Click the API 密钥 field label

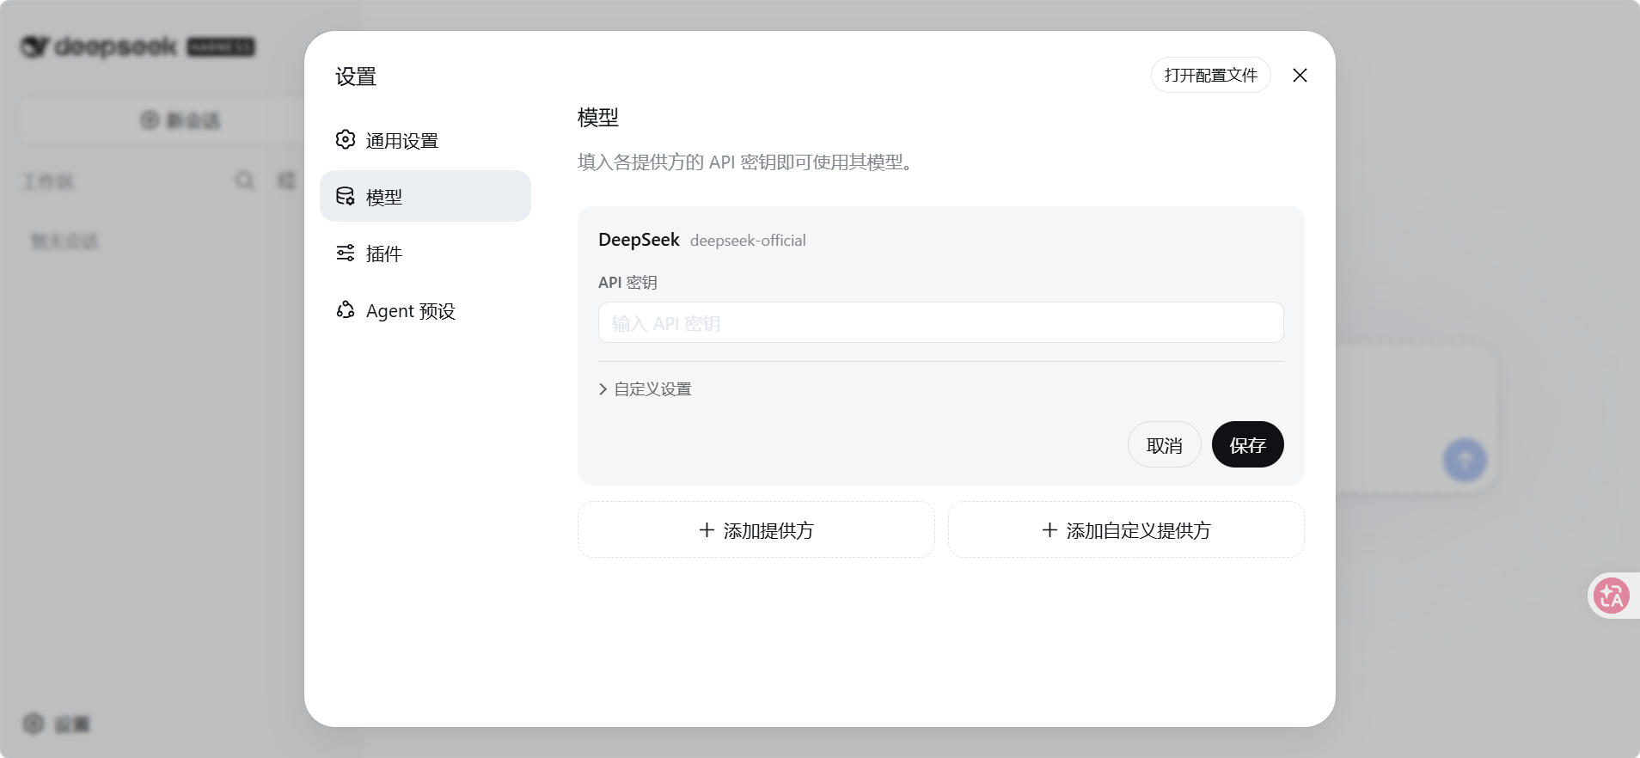tap(627, 283)
